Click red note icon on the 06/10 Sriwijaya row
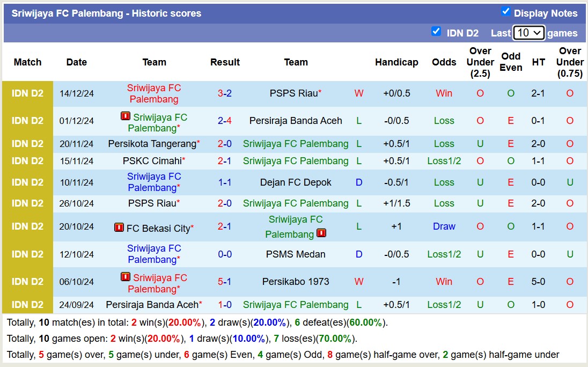Image resolution: width=588 pixels, height=367 pixels. (124, 278)
